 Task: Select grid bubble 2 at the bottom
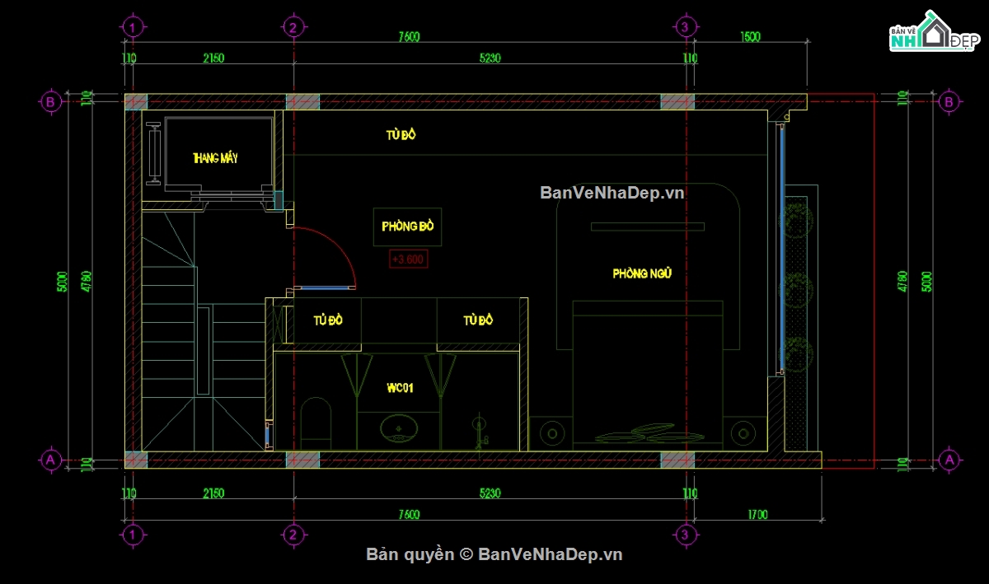coord(292,535)
